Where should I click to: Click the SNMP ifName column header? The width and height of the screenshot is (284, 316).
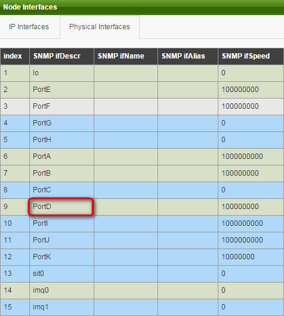(121, 56)
